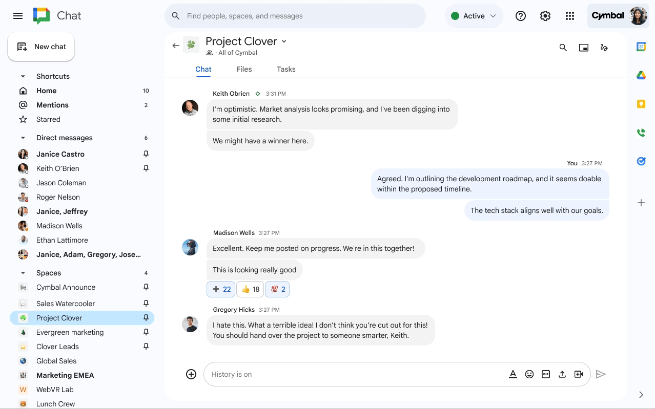Unpin the Janice Castro conversation
This screenshot has height=409, width=655.
pos(146,154)
